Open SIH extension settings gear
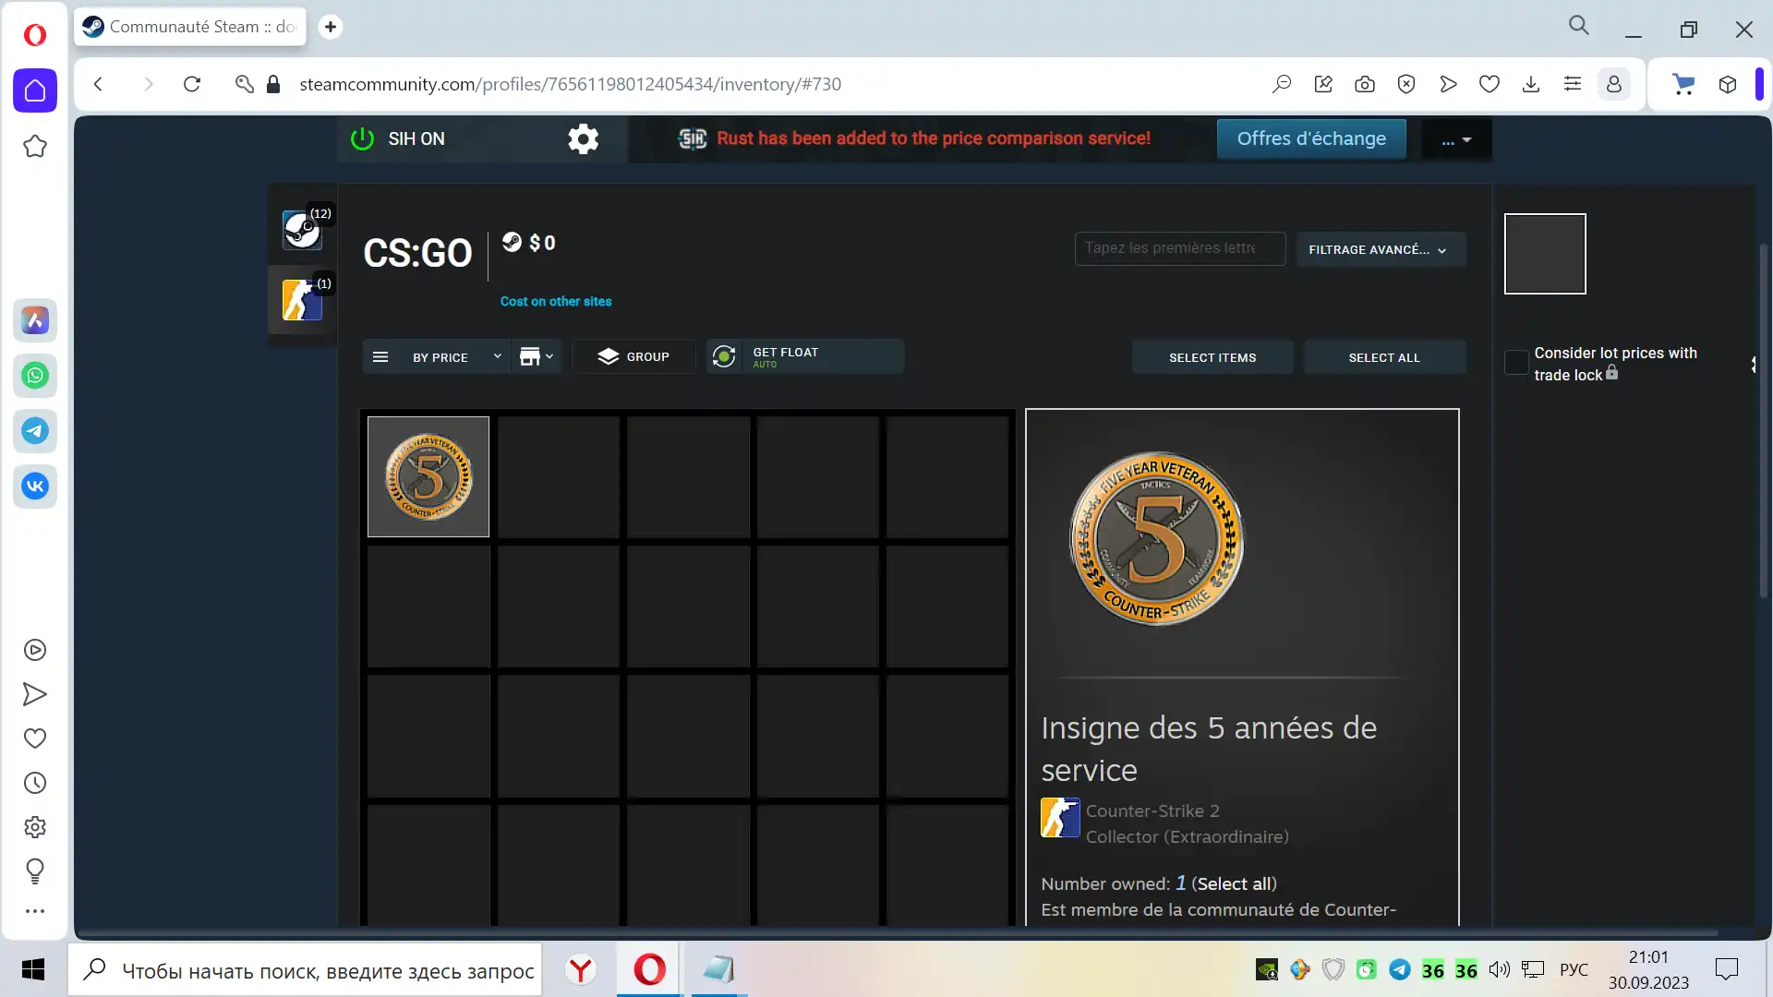Image resolution: width=1773 pixels, height=997 pixels. click(583, 139)
